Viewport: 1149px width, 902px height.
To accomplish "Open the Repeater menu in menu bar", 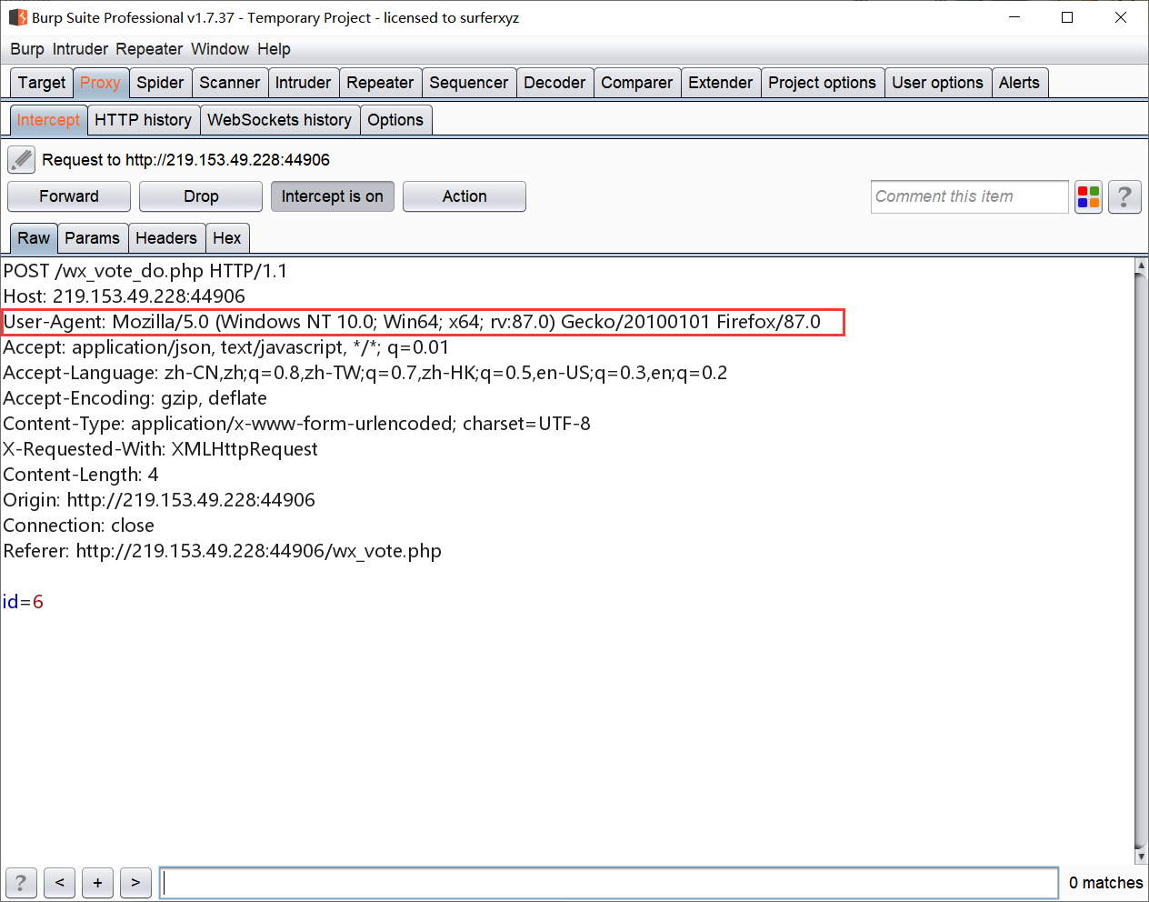I will (x=149, y=49).
